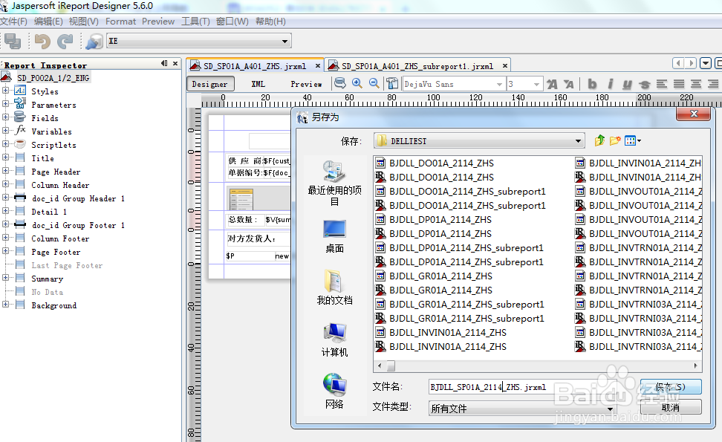Image resolution: width=722 pixels, height=442 pixels.
Task: Expand the Summary band node
Action: [x=5, y=277]
